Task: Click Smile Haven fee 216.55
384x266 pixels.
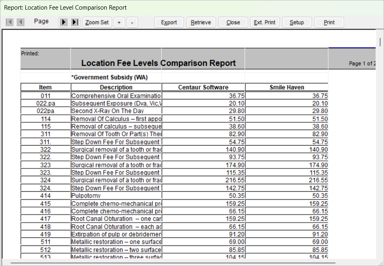Action: [x=319, y=180]
